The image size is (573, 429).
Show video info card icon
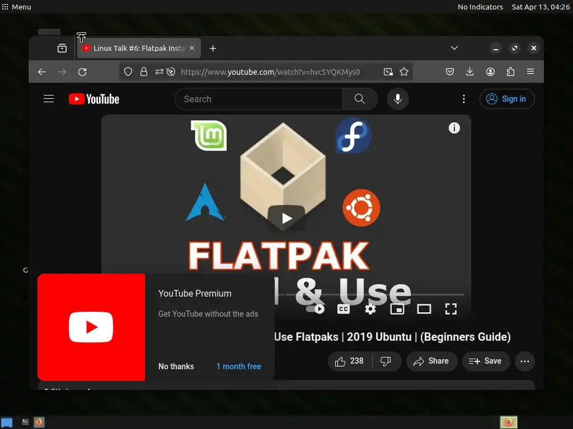pos(454,128)
